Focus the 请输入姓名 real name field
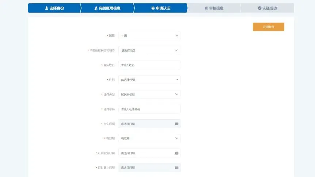This screenshot has height=177, width=315. (149, 65)
